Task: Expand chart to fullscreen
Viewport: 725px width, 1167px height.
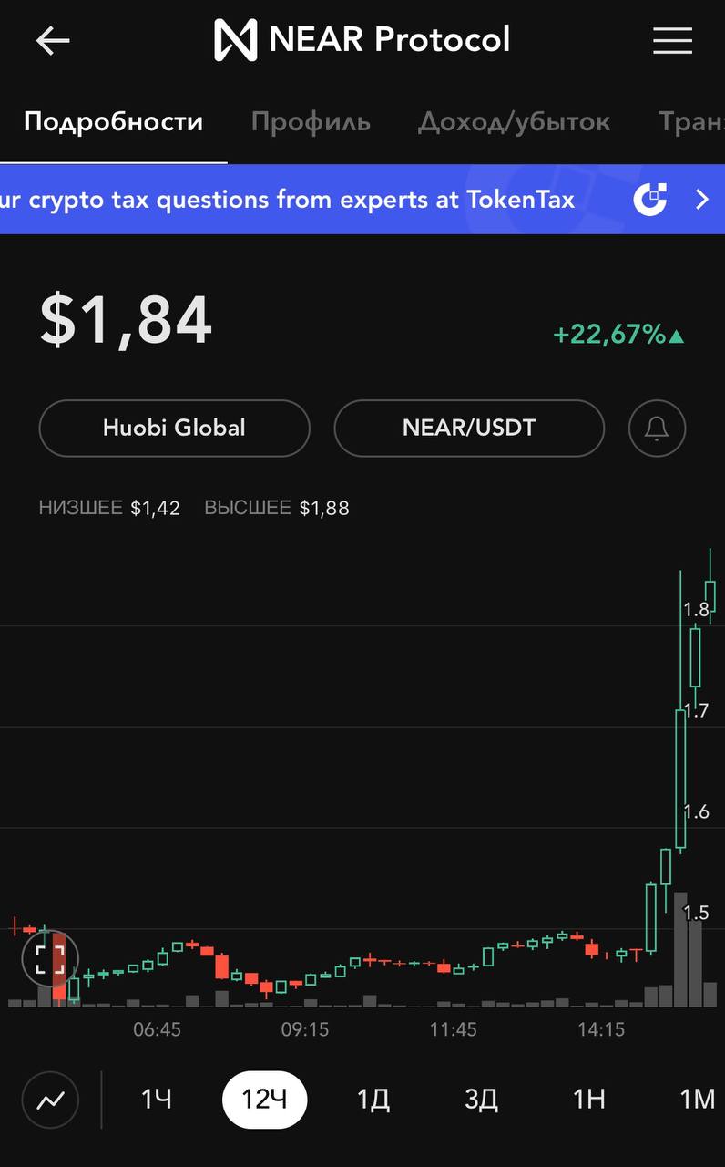Action: tap(50, 958)
